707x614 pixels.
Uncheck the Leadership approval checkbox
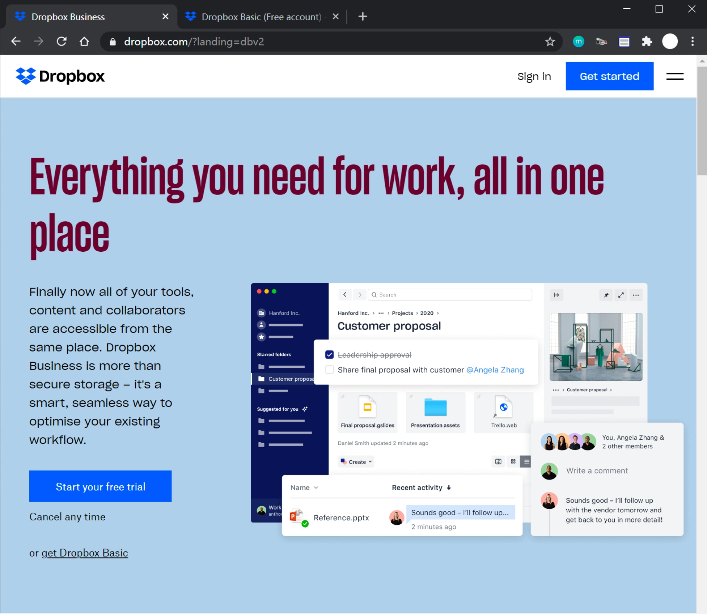[x=329, y=355]
